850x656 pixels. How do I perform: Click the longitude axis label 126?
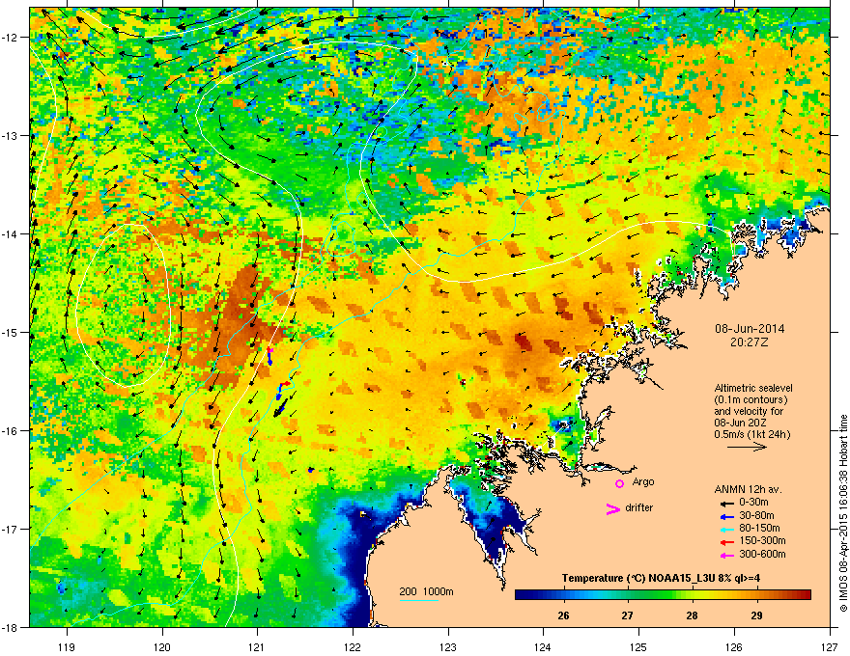[734, 646]
